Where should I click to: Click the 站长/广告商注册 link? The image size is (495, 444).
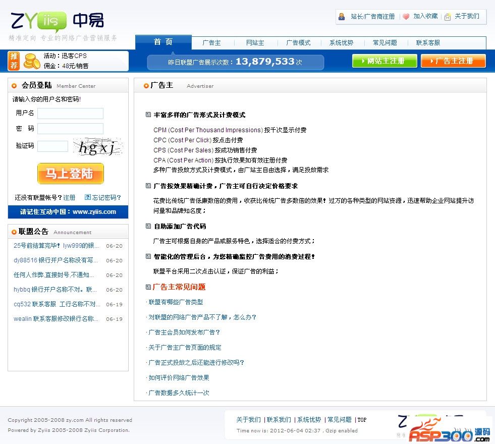click(373, 17)
